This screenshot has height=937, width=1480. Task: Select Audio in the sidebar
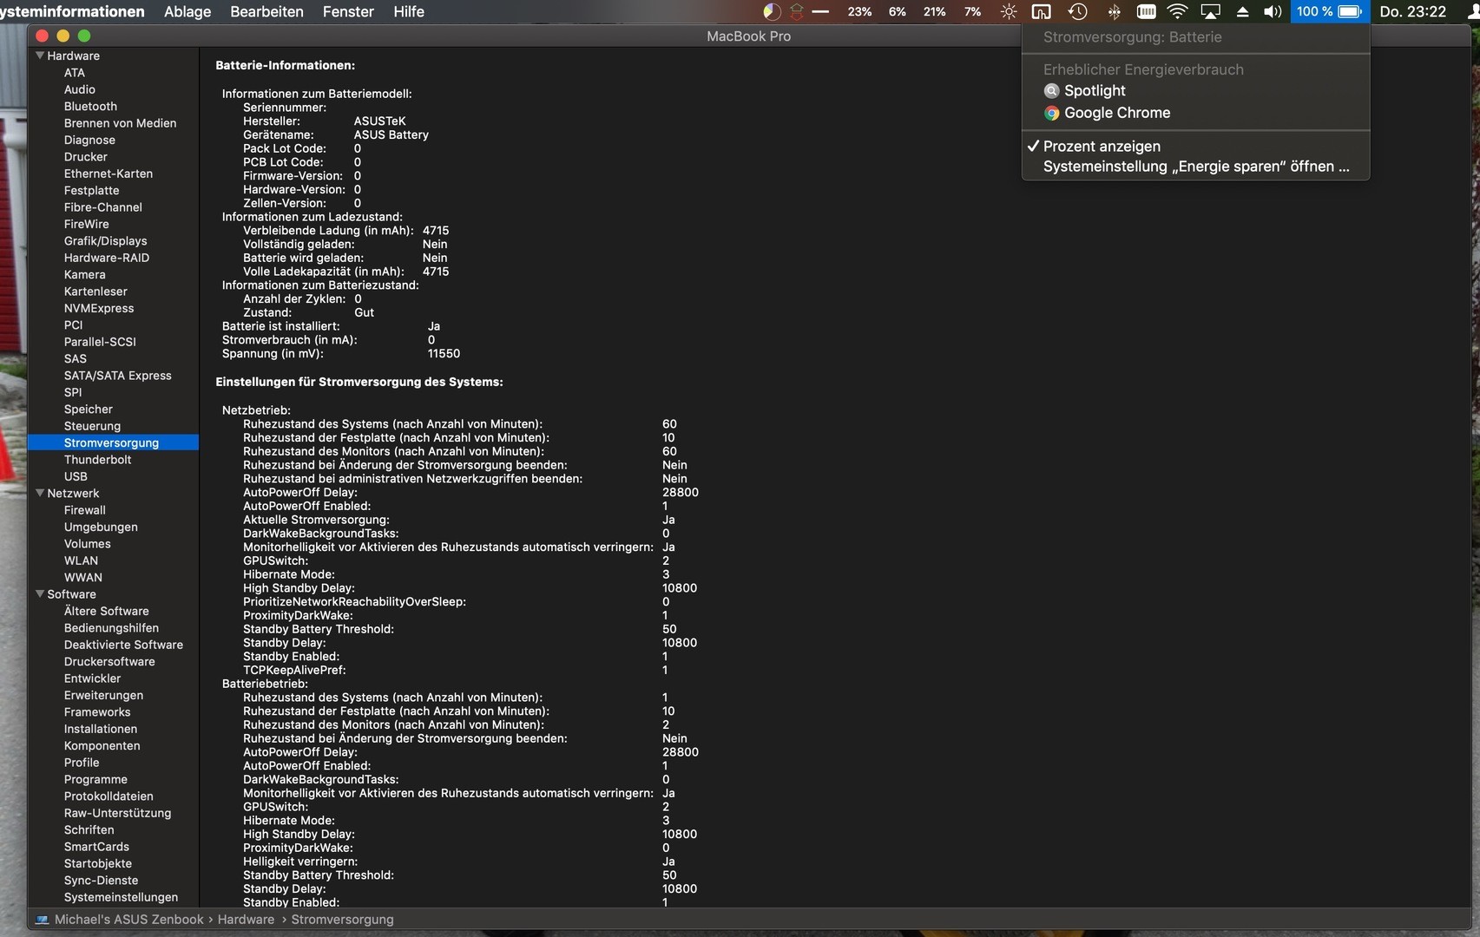coord(80,89)
